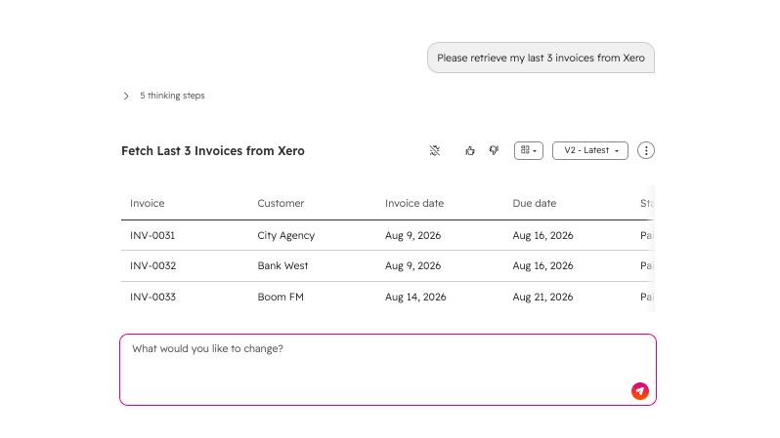The width and height of the screenshot is (780, 438).
Task: Click the Boom FM customer cell
Action: point(281,297)
